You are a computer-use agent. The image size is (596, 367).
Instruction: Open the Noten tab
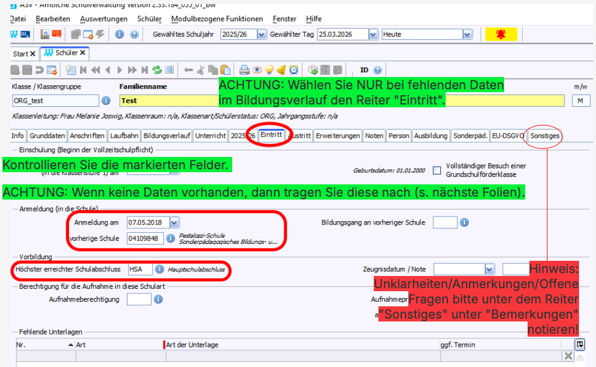tap(374, 136)
